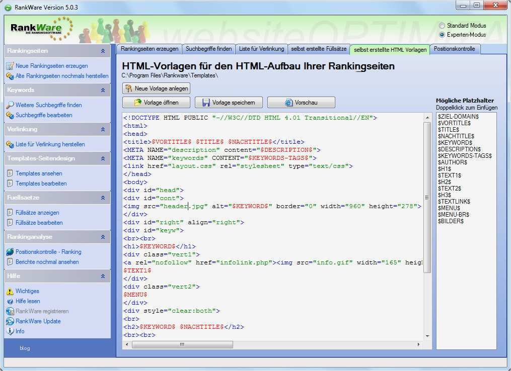Go to the Positionskontrolle tab
Image resolution: width=511 pixels, height=371 pixels.
tap(454, 49)
